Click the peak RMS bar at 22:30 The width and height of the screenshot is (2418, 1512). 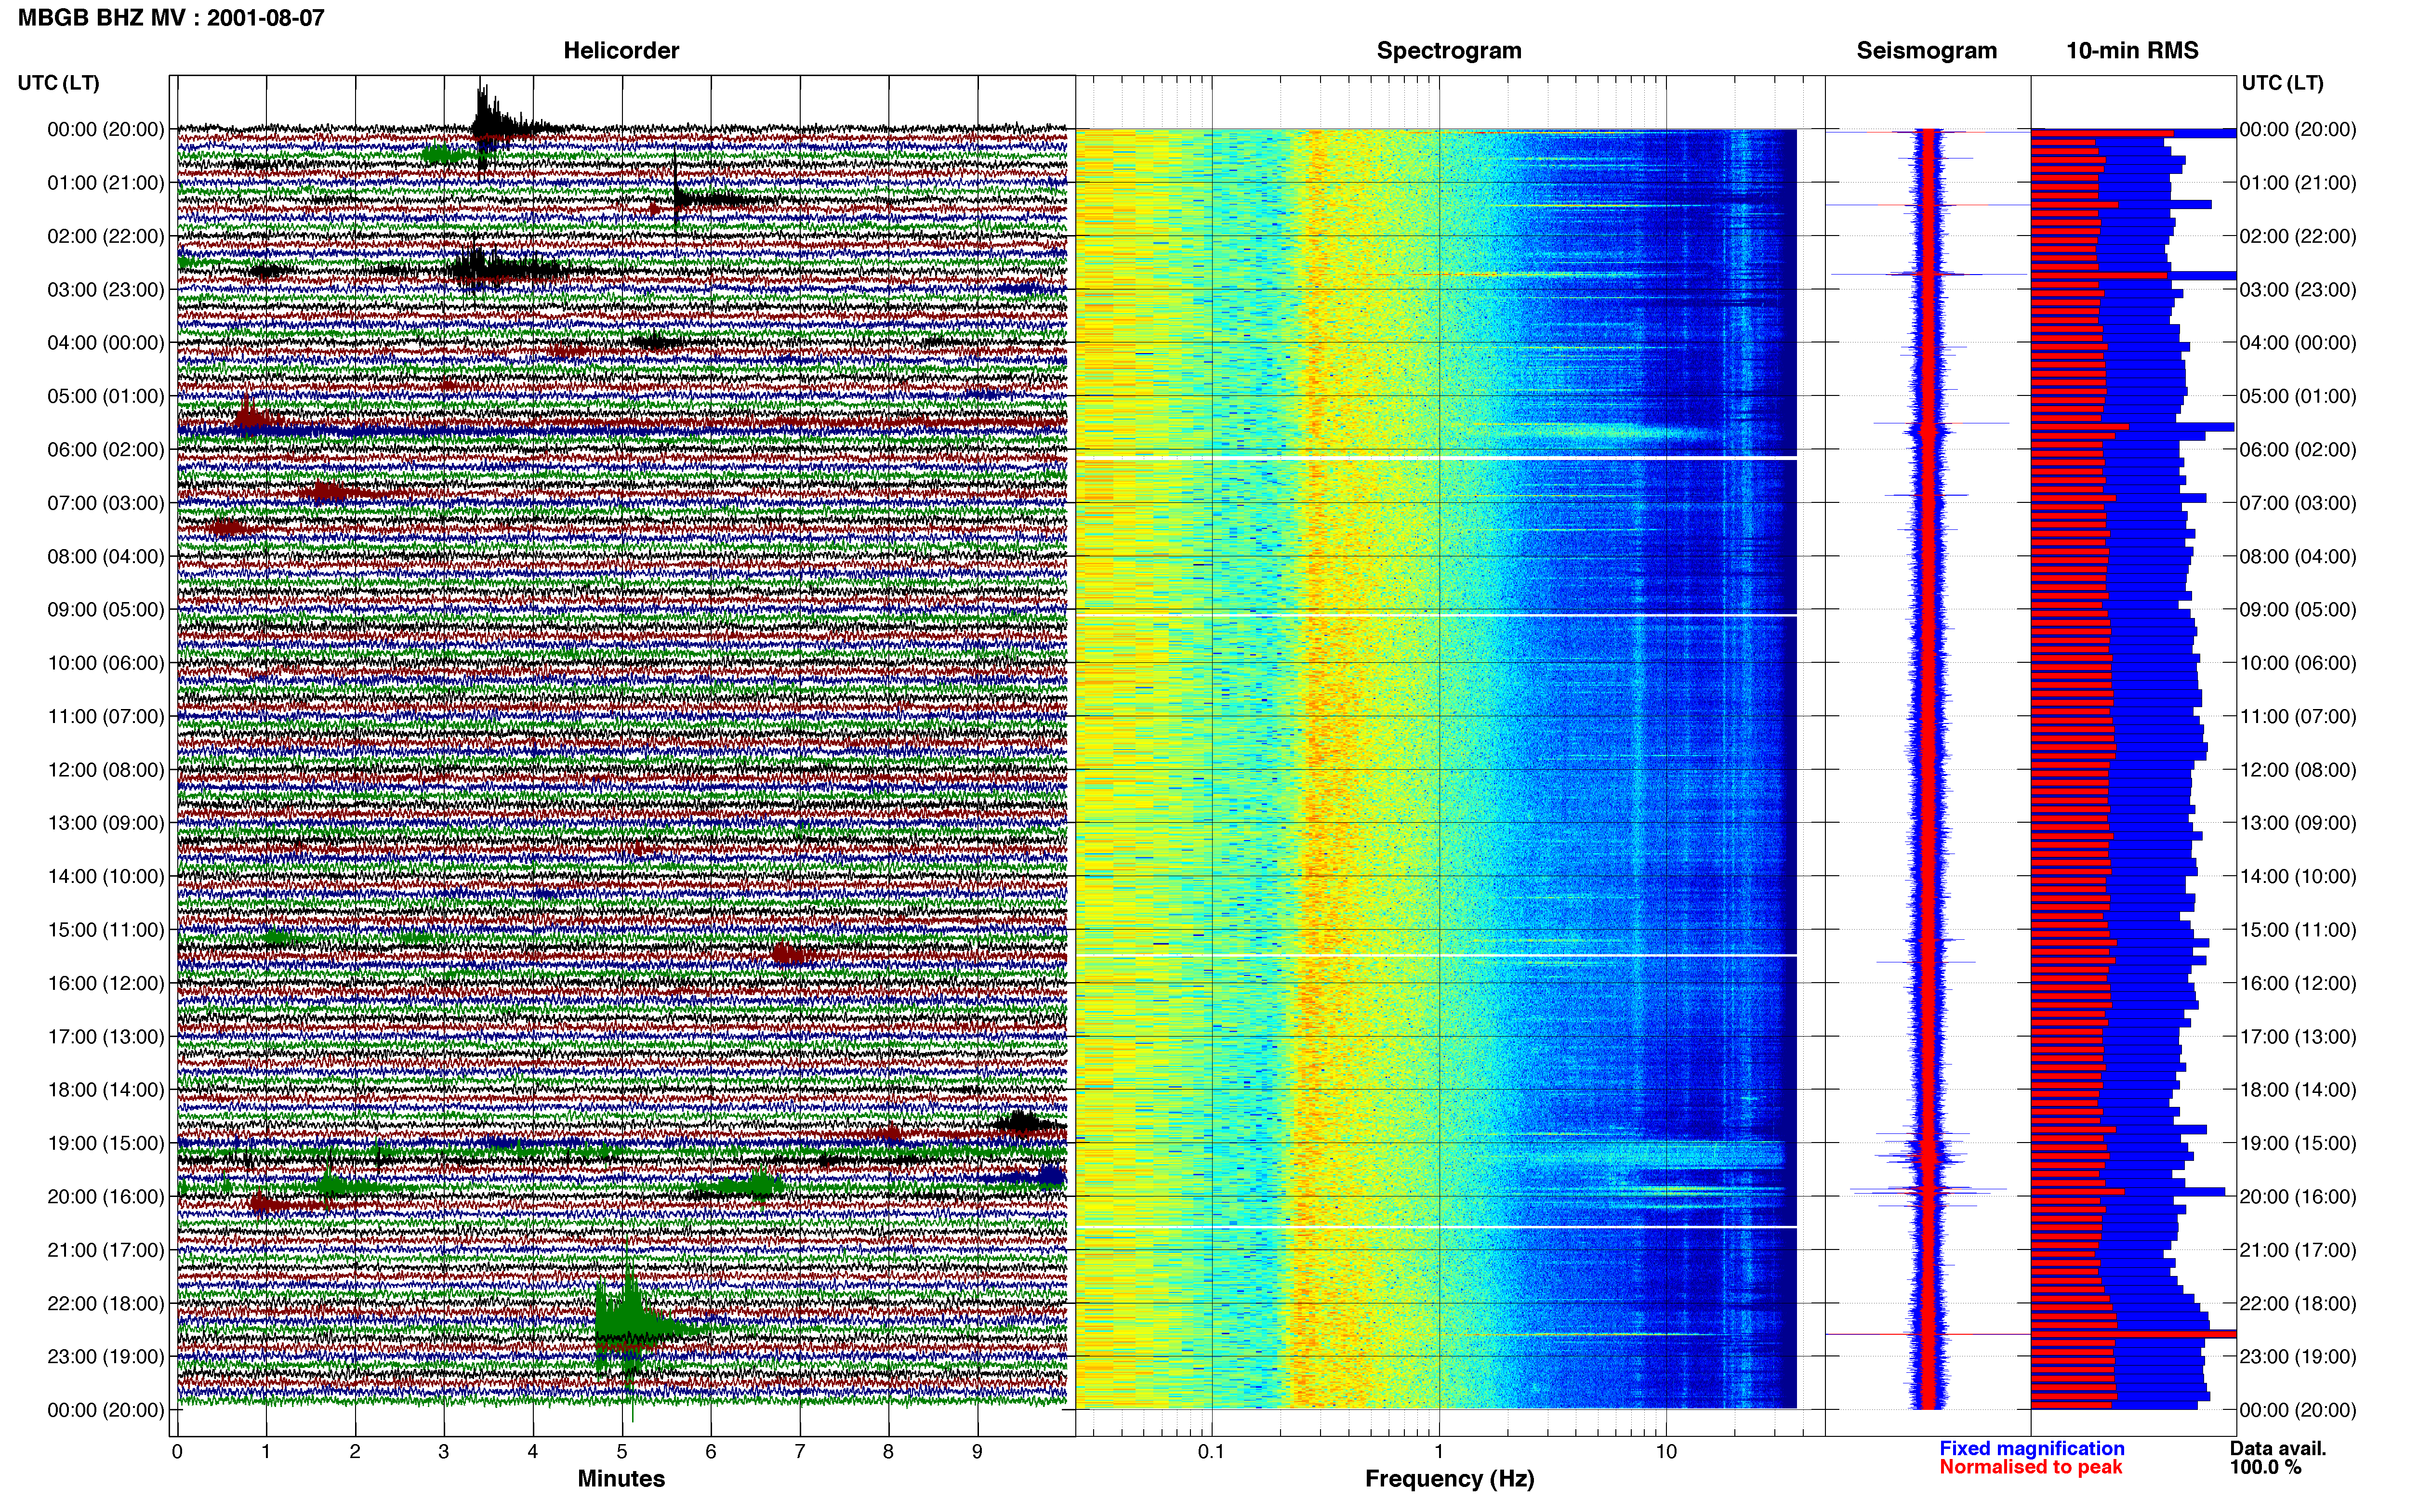point(2133,1334)
